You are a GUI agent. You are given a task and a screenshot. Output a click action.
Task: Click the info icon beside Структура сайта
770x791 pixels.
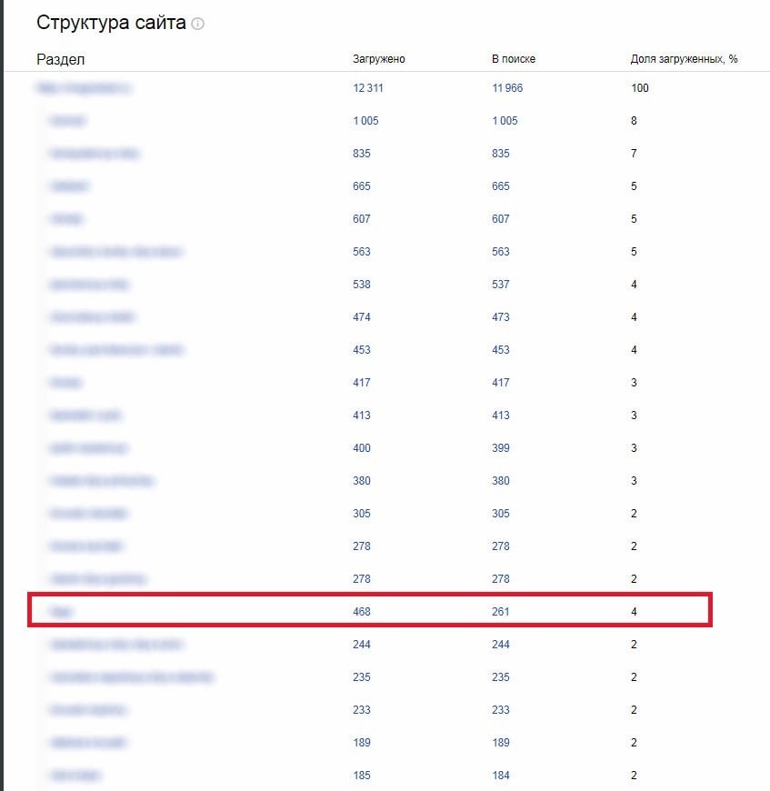pos(198,25)
